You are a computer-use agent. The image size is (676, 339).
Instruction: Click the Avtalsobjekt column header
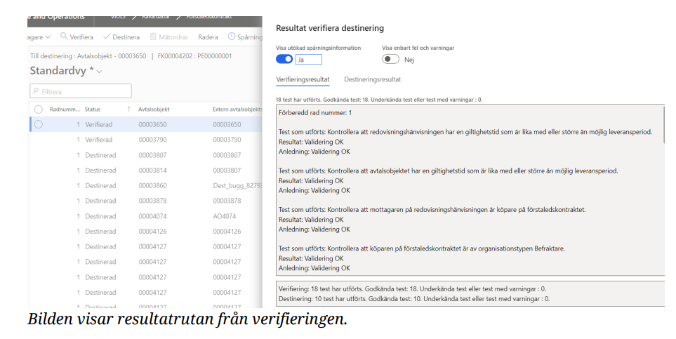(x=154, y=109)
